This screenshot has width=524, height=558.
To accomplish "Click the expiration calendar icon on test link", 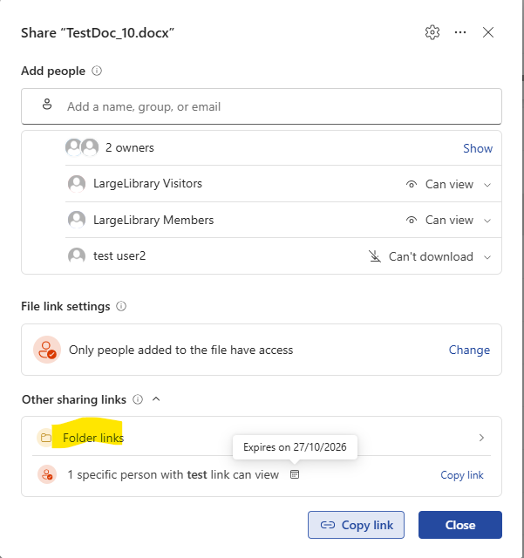I will pos(295,474).
